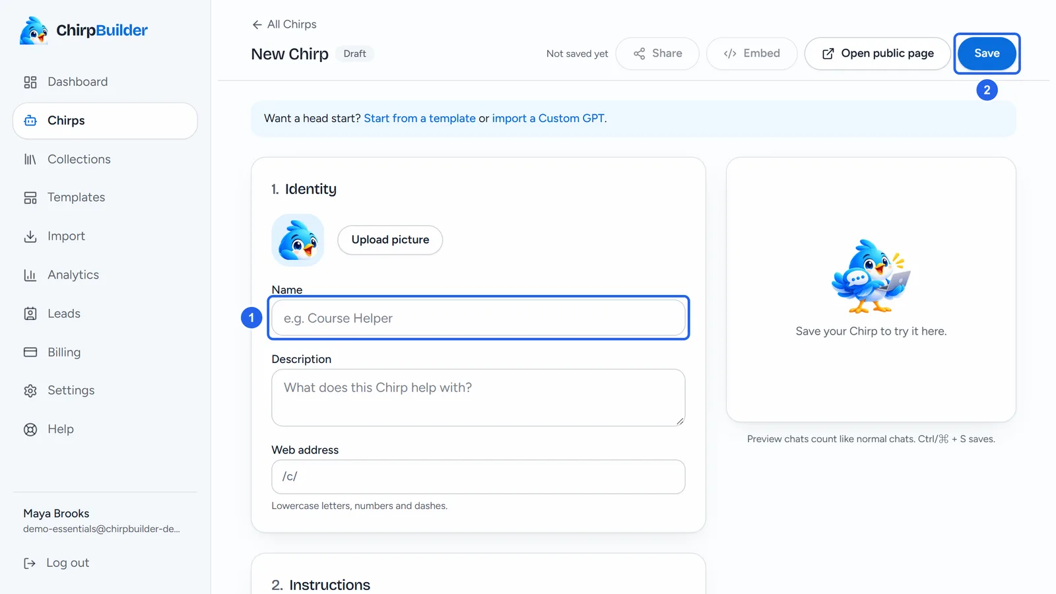Click the Web address field
This screenshot has width=1056, height=594.
(x=478, y=477)
